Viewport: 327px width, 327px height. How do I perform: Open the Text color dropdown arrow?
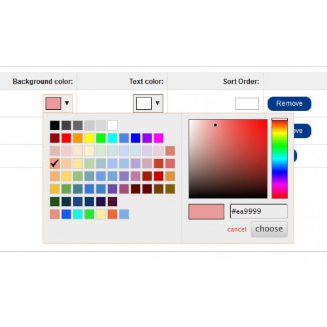pos(158,103)
